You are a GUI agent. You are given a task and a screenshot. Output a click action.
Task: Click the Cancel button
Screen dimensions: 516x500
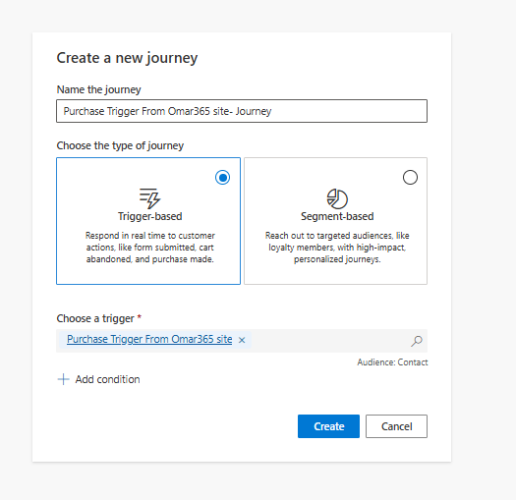(x=396, y=426)
